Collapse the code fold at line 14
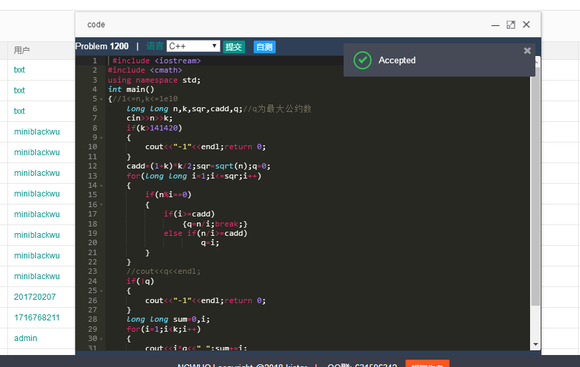The height and width of the screenshot is (367, 580). [x=101, y=186]
